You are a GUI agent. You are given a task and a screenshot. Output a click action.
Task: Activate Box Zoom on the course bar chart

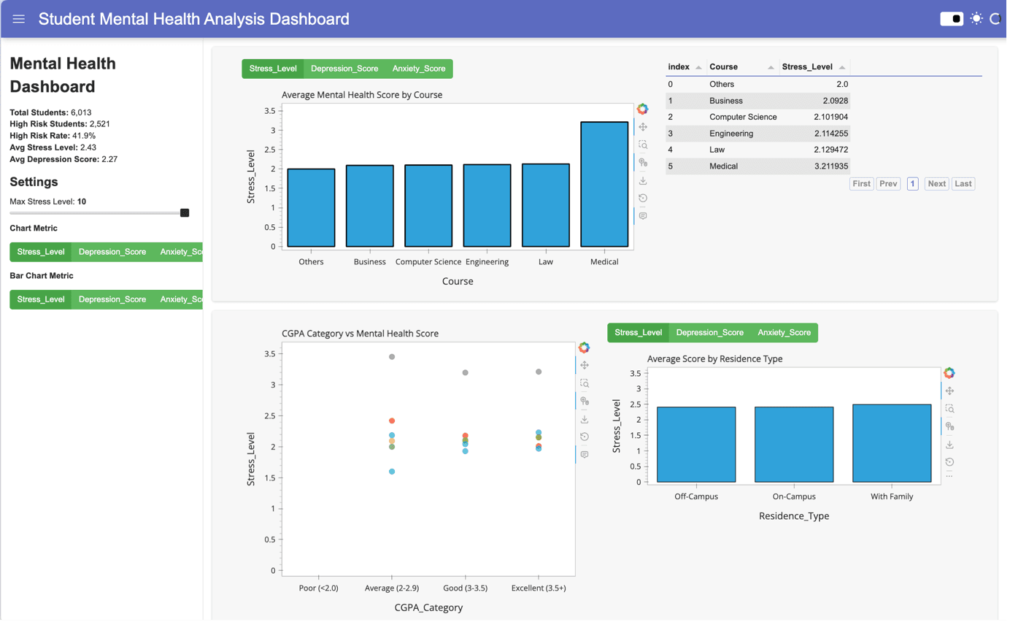click(x=645, y=145)
